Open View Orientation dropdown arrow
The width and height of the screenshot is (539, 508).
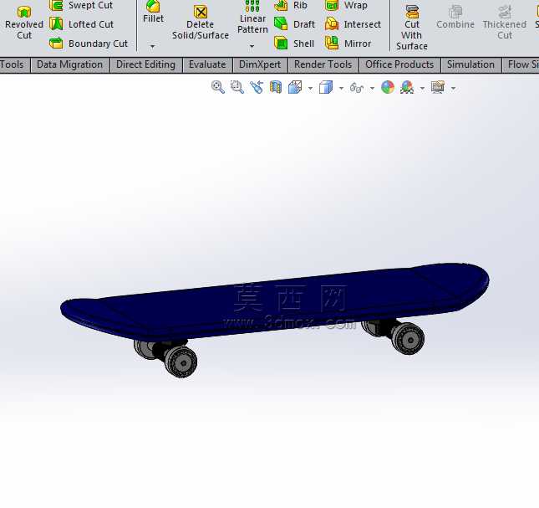point(310,89)
